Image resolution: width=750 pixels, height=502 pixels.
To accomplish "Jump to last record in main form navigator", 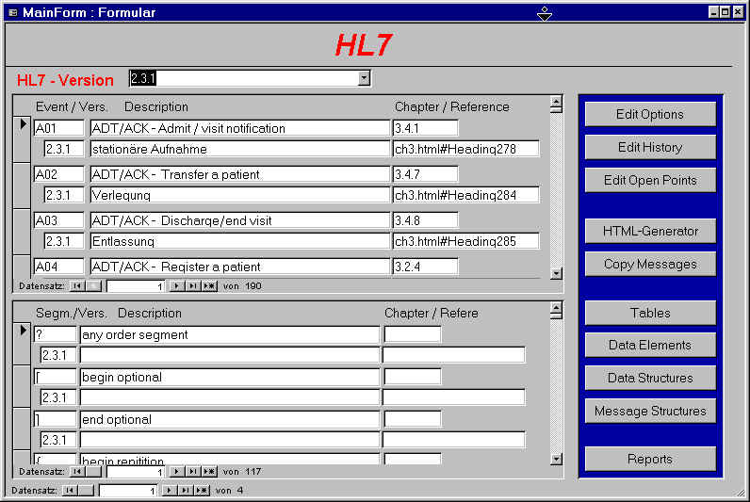I will pos(185,490).
